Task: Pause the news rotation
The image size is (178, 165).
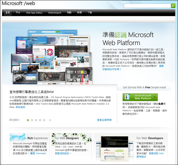Action: point(50,120)
